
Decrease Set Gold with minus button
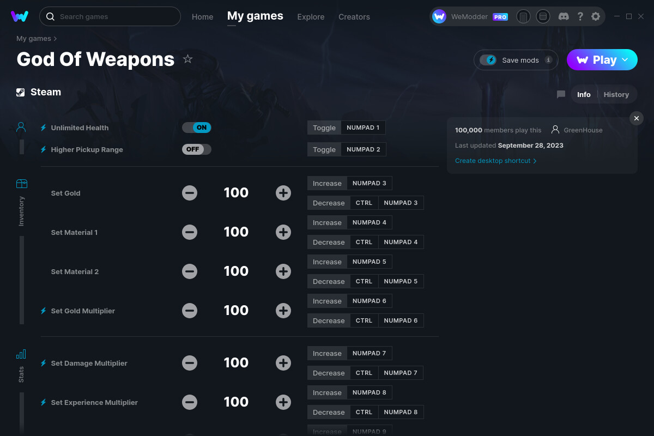190,193
